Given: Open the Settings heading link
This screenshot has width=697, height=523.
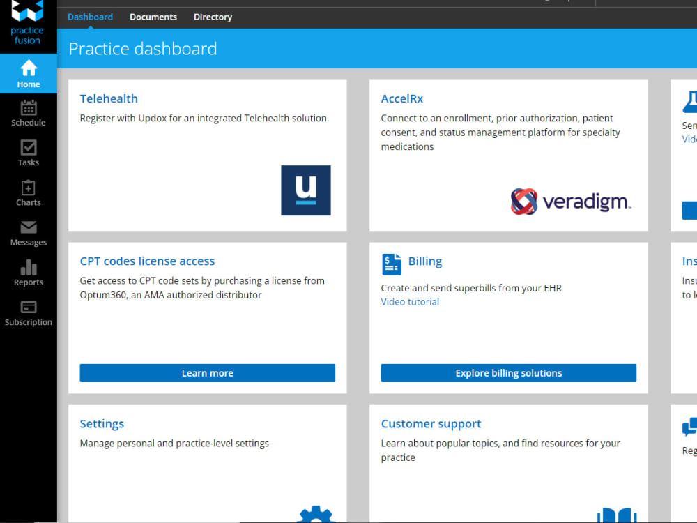Looking at the screenshot, I should tap(102, 424).
